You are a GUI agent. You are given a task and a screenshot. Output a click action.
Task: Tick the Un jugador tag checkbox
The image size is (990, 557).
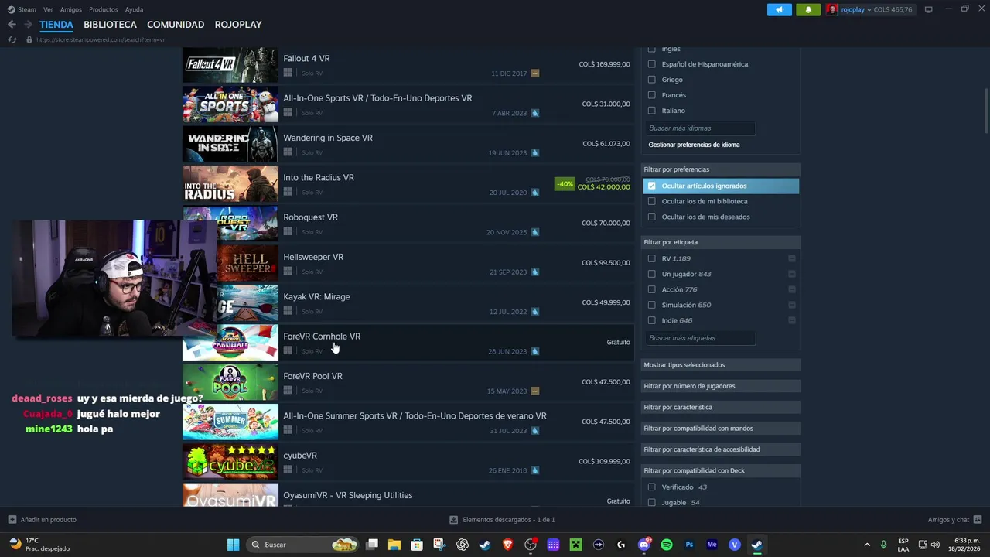click(x=652, y=274)
